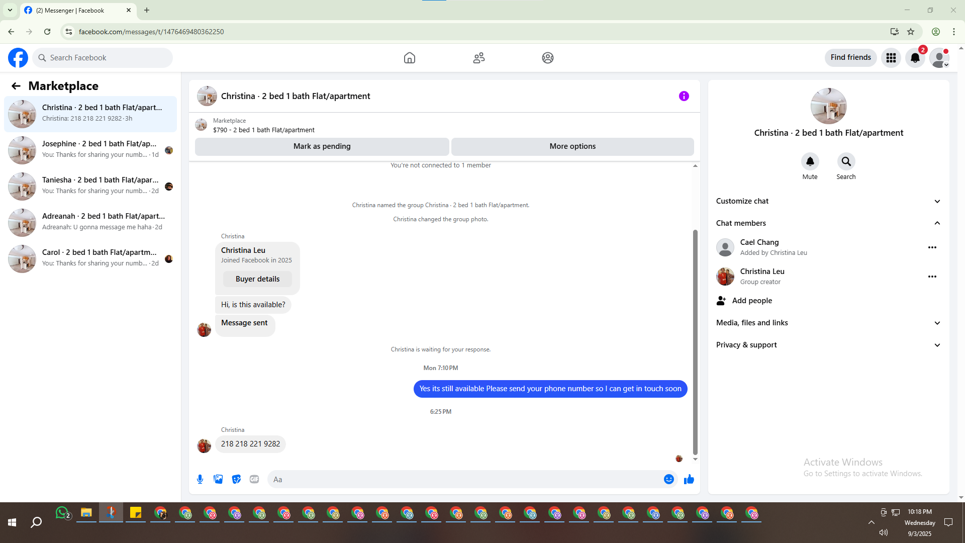The height and width of the screenshot is (543, 965).
Task: Open WhatsApp from the taskbar
Action: [x=62, y=513]
